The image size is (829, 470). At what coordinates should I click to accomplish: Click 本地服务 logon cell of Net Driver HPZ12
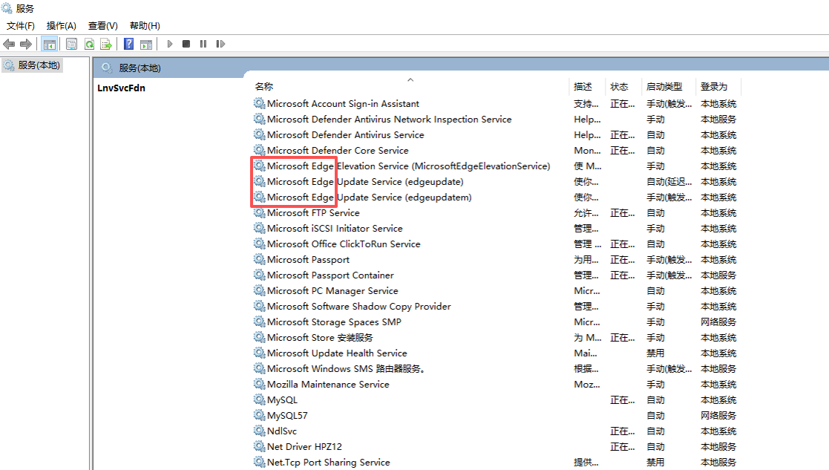[718, 447]
